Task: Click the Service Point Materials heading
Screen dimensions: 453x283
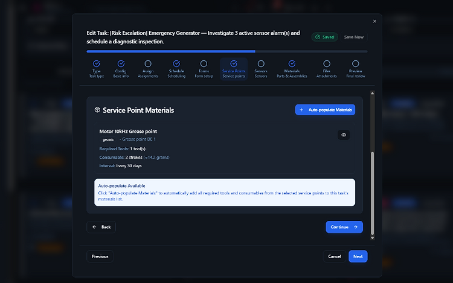Action: [138, 110]
